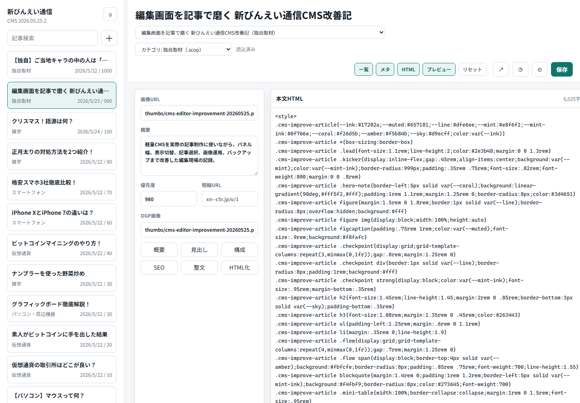Toggle the メタ panel button
This screenshot has width=580, height=403.
[x=385, y=69]
